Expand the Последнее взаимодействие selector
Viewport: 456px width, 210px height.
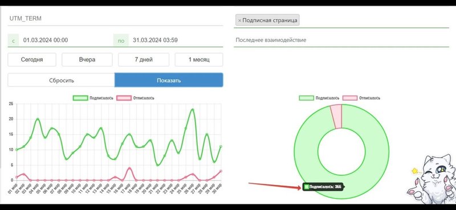(x=341, y=40)
